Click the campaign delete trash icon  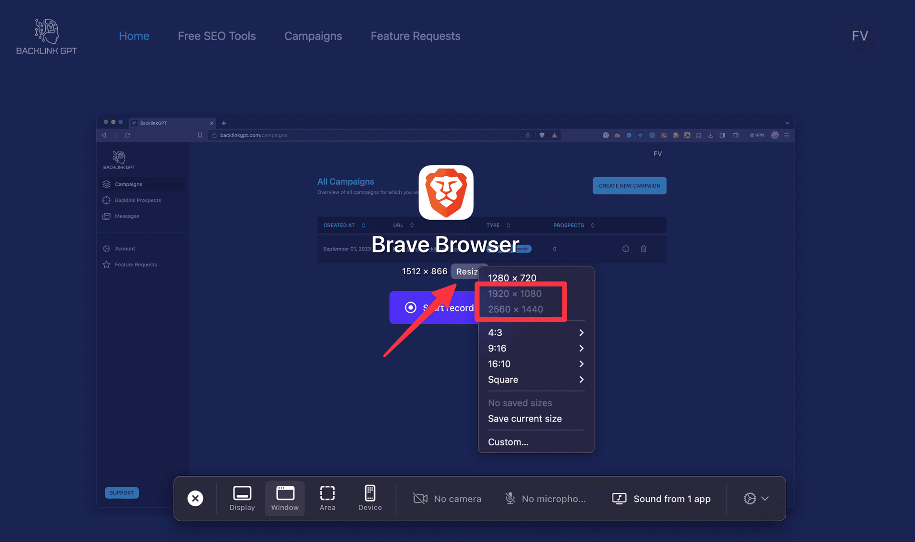[643, 249]
